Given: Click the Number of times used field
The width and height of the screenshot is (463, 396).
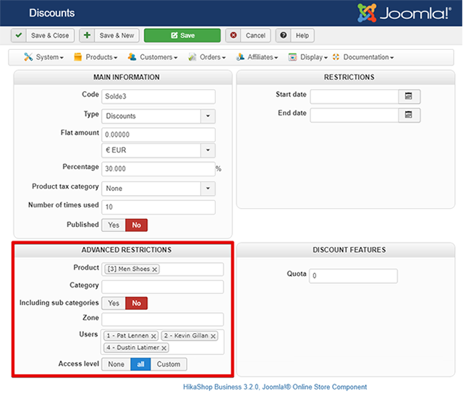Looking at the screenshot, I should (x=158, y=207).
